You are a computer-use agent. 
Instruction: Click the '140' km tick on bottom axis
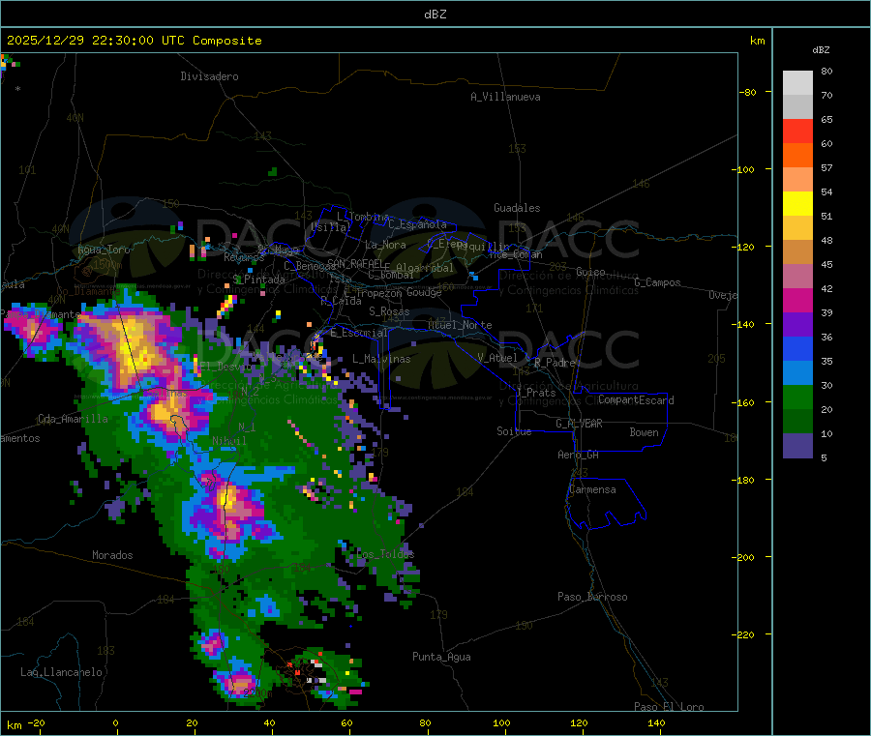pos(656,722)
